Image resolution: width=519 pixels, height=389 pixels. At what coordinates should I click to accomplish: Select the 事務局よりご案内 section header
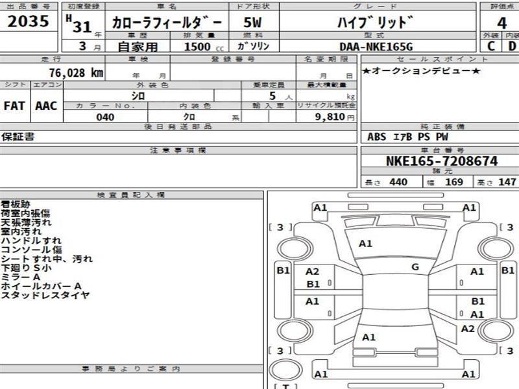pos(131,368)
